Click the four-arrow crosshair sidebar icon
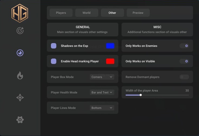 tap(20, 98)
